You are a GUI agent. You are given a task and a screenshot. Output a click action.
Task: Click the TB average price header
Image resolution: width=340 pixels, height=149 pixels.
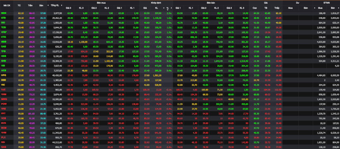(x=266, y=8)
